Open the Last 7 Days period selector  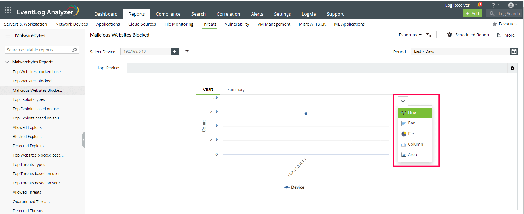pyautogui.click(x=461, y=51)
